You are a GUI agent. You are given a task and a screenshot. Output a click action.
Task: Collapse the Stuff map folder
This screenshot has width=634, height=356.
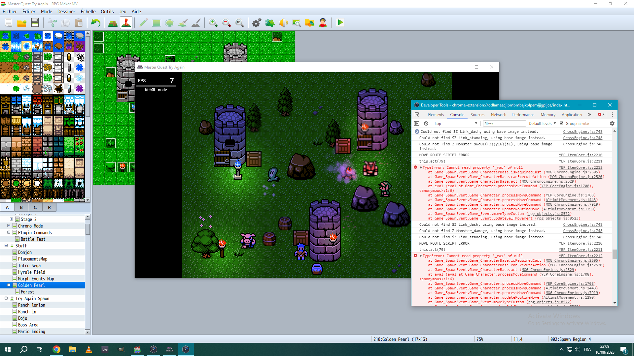[6, 246]
